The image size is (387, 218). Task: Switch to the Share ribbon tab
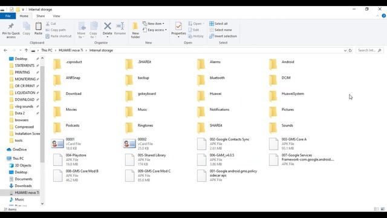click(41, 16)
